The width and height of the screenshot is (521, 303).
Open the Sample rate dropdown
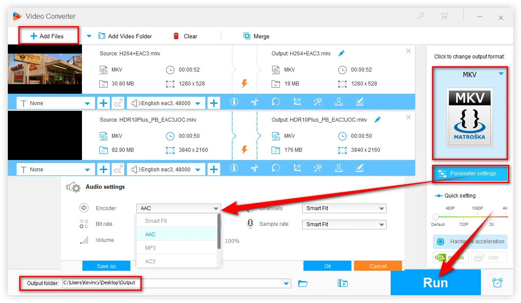pyautogui.click(x=344, y=225)
